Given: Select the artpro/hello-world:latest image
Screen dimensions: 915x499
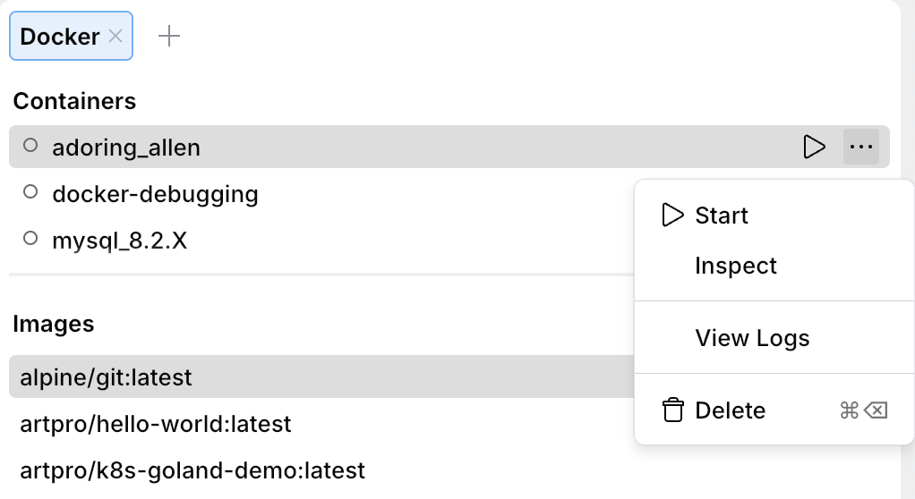Looking at the screenshot, I should [x=156, y=424].
